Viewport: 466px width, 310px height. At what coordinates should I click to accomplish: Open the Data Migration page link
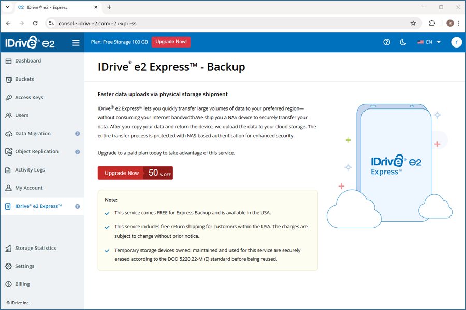coord(42,133)
